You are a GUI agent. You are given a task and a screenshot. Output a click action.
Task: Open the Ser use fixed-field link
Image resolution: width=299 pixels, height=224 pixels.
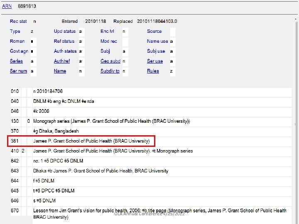[x=155, y=61]
